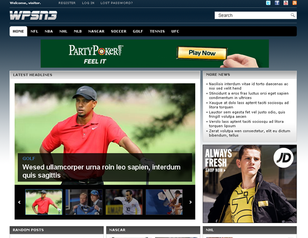This screenshot has width=308, height=238.
Task: Select the fourth carousel thumbnail with helmet
Action: [164, 202]
